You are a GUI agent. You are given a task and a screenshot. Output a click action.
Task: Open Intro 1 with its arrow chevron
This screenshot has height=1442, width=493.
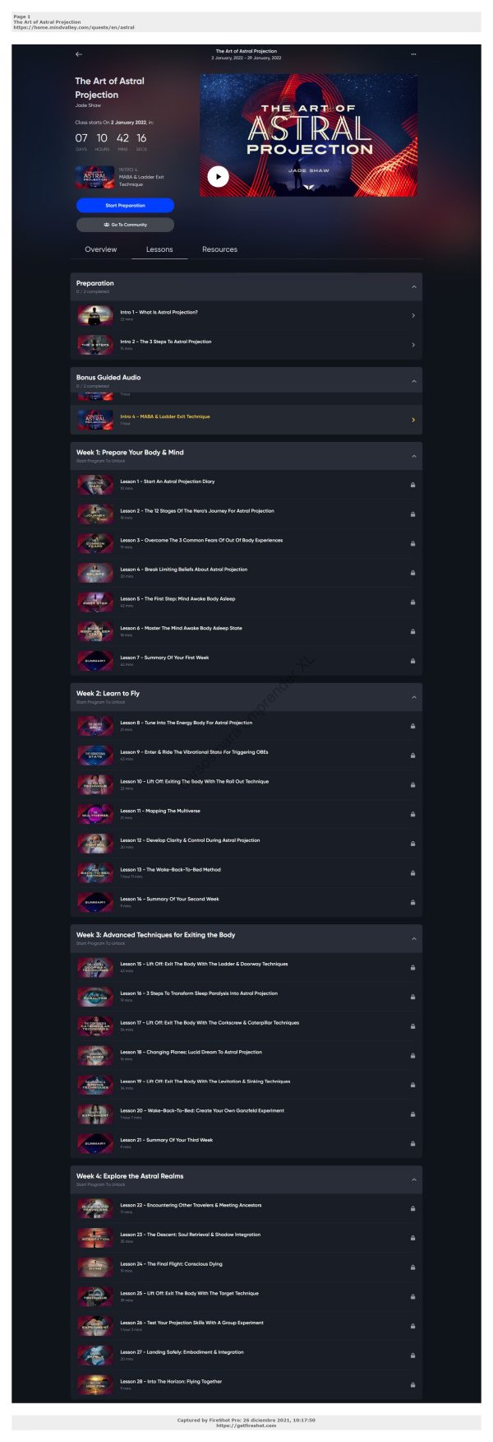click(413, 315)
